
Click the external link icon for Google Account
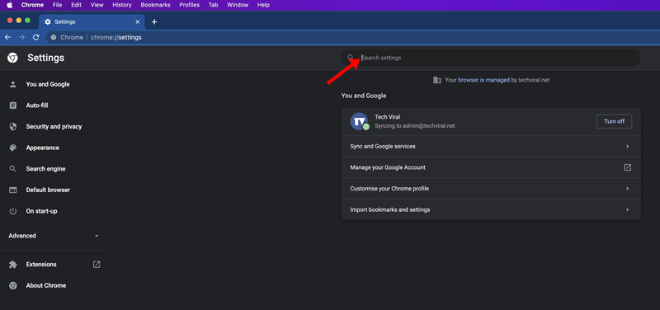(627, 167)
